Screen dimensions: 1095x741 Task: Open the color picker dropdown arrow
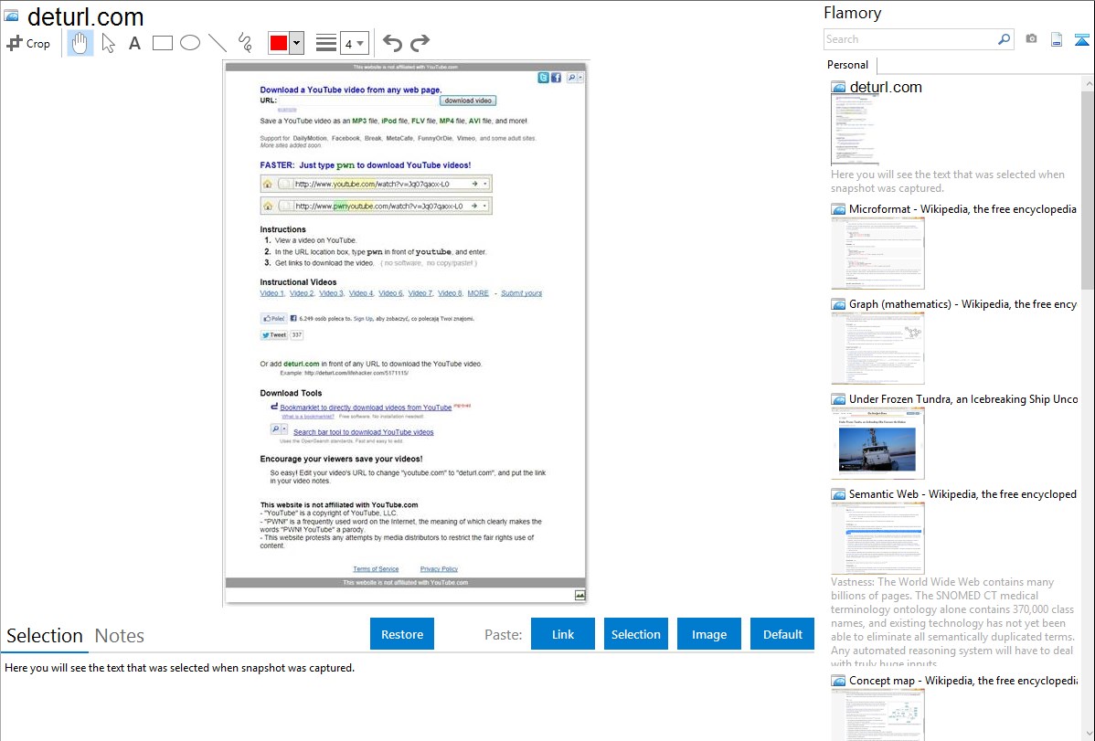(296, 43)
